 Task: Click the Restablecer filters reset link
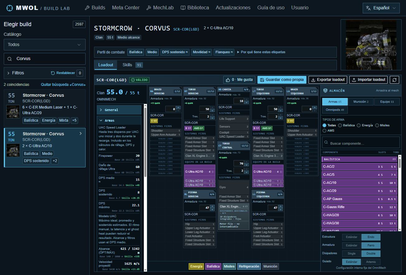(63, 73)
